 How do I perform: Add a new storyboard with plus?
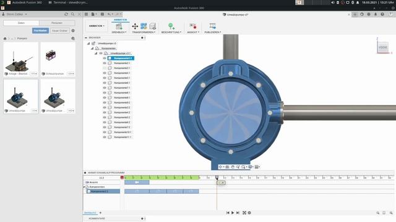pos(100,213)
